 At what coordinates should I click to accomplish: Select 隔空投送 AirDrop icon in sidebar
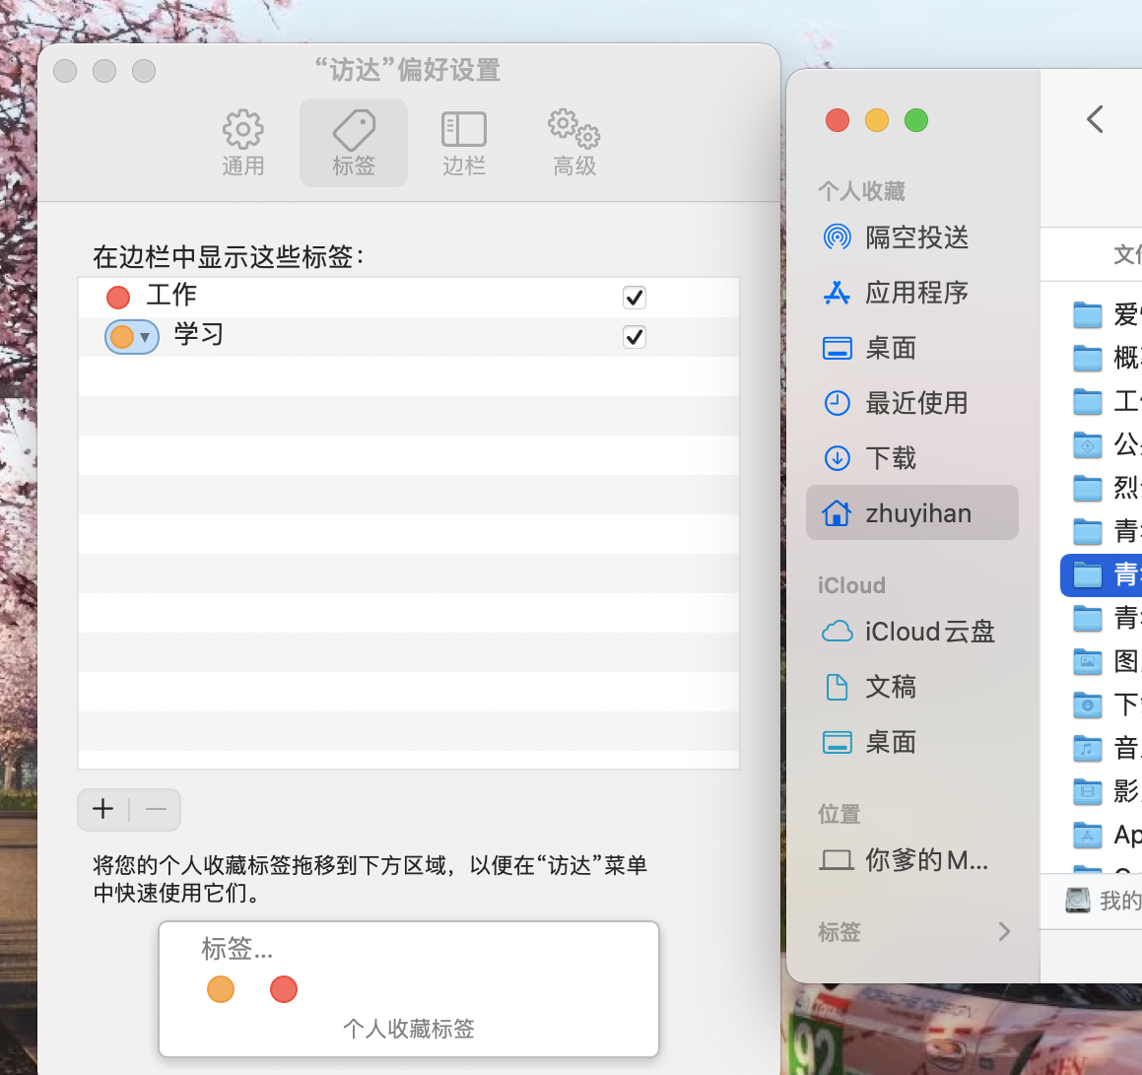point(837,237)
